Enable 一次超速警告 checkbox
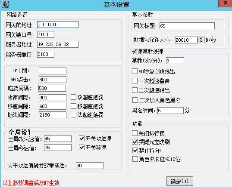 click(x=135, y=81)
